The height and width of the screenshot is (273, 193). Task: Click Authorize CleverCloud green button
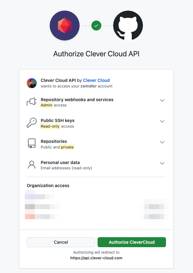tap(132, 242)
